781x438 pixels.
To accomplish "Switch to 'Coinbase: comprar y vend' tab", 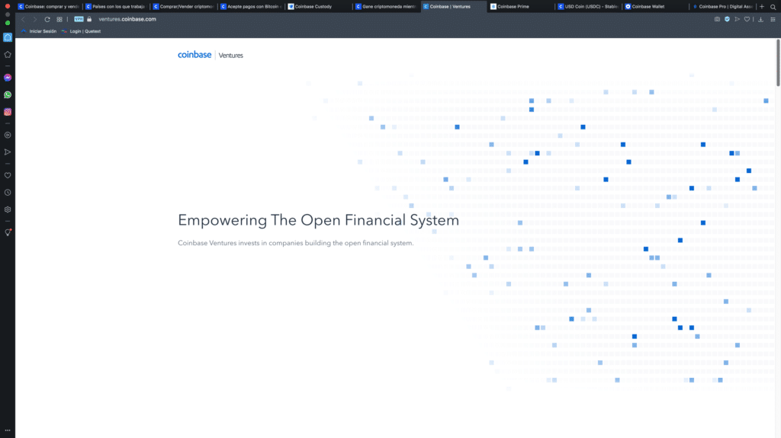I will 49,6.
